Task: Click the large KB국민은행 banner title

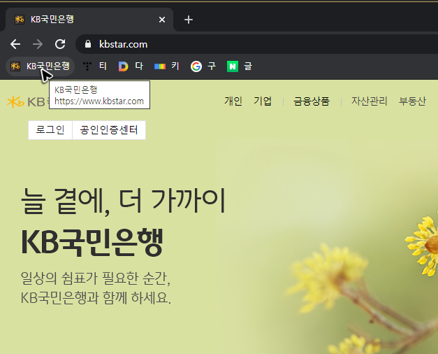Action: (x=92, y=242)
